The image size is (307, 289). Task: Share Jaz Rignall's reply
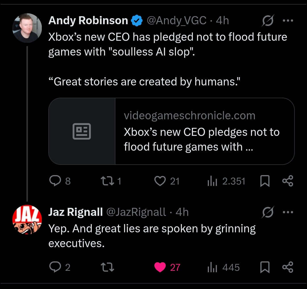point(287,267)
